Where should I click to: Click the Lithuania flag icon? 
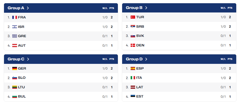pos(15,87)
